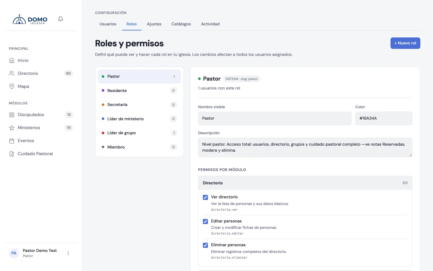Open the Actividad tab

tap(210, 24)
